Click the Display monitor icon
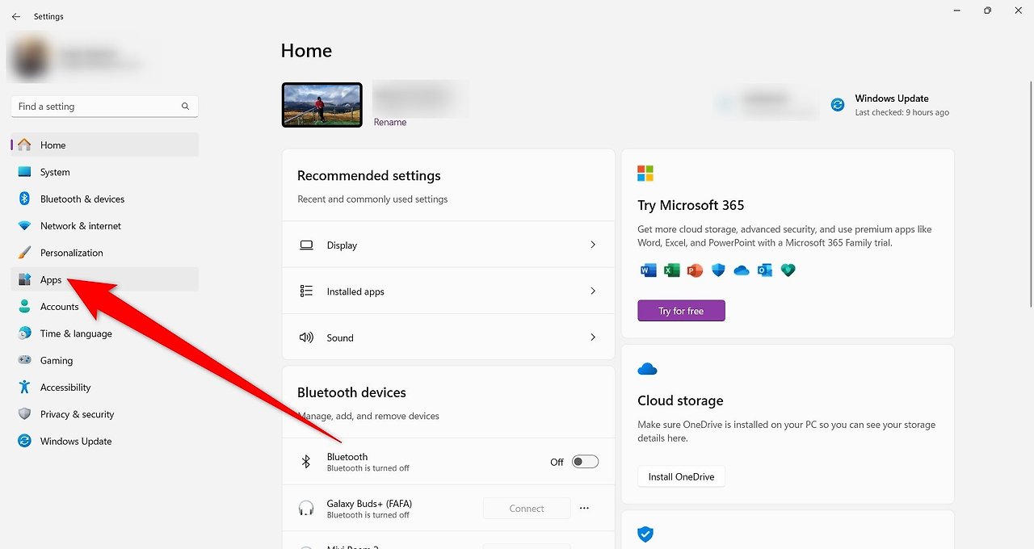 (306, 245)
